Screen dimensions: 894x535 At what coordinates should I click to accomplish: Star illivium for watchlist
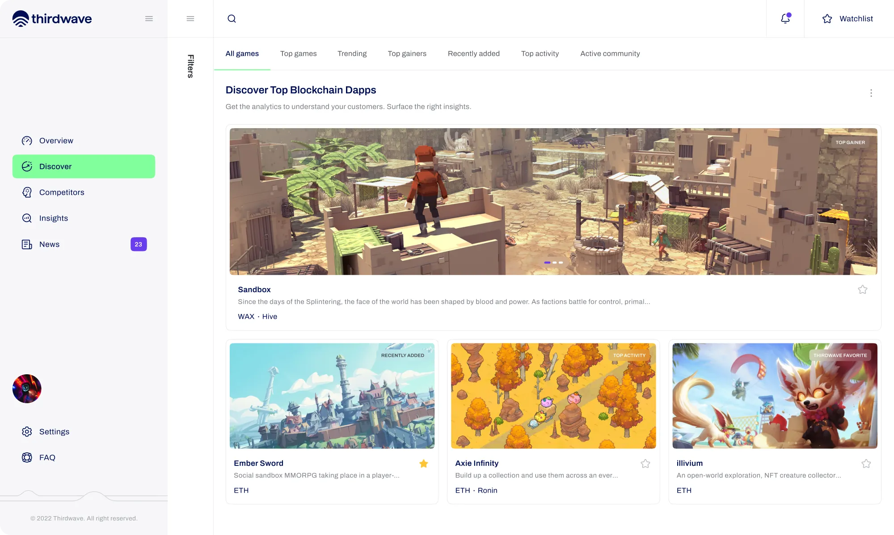[x=866, y=464]
